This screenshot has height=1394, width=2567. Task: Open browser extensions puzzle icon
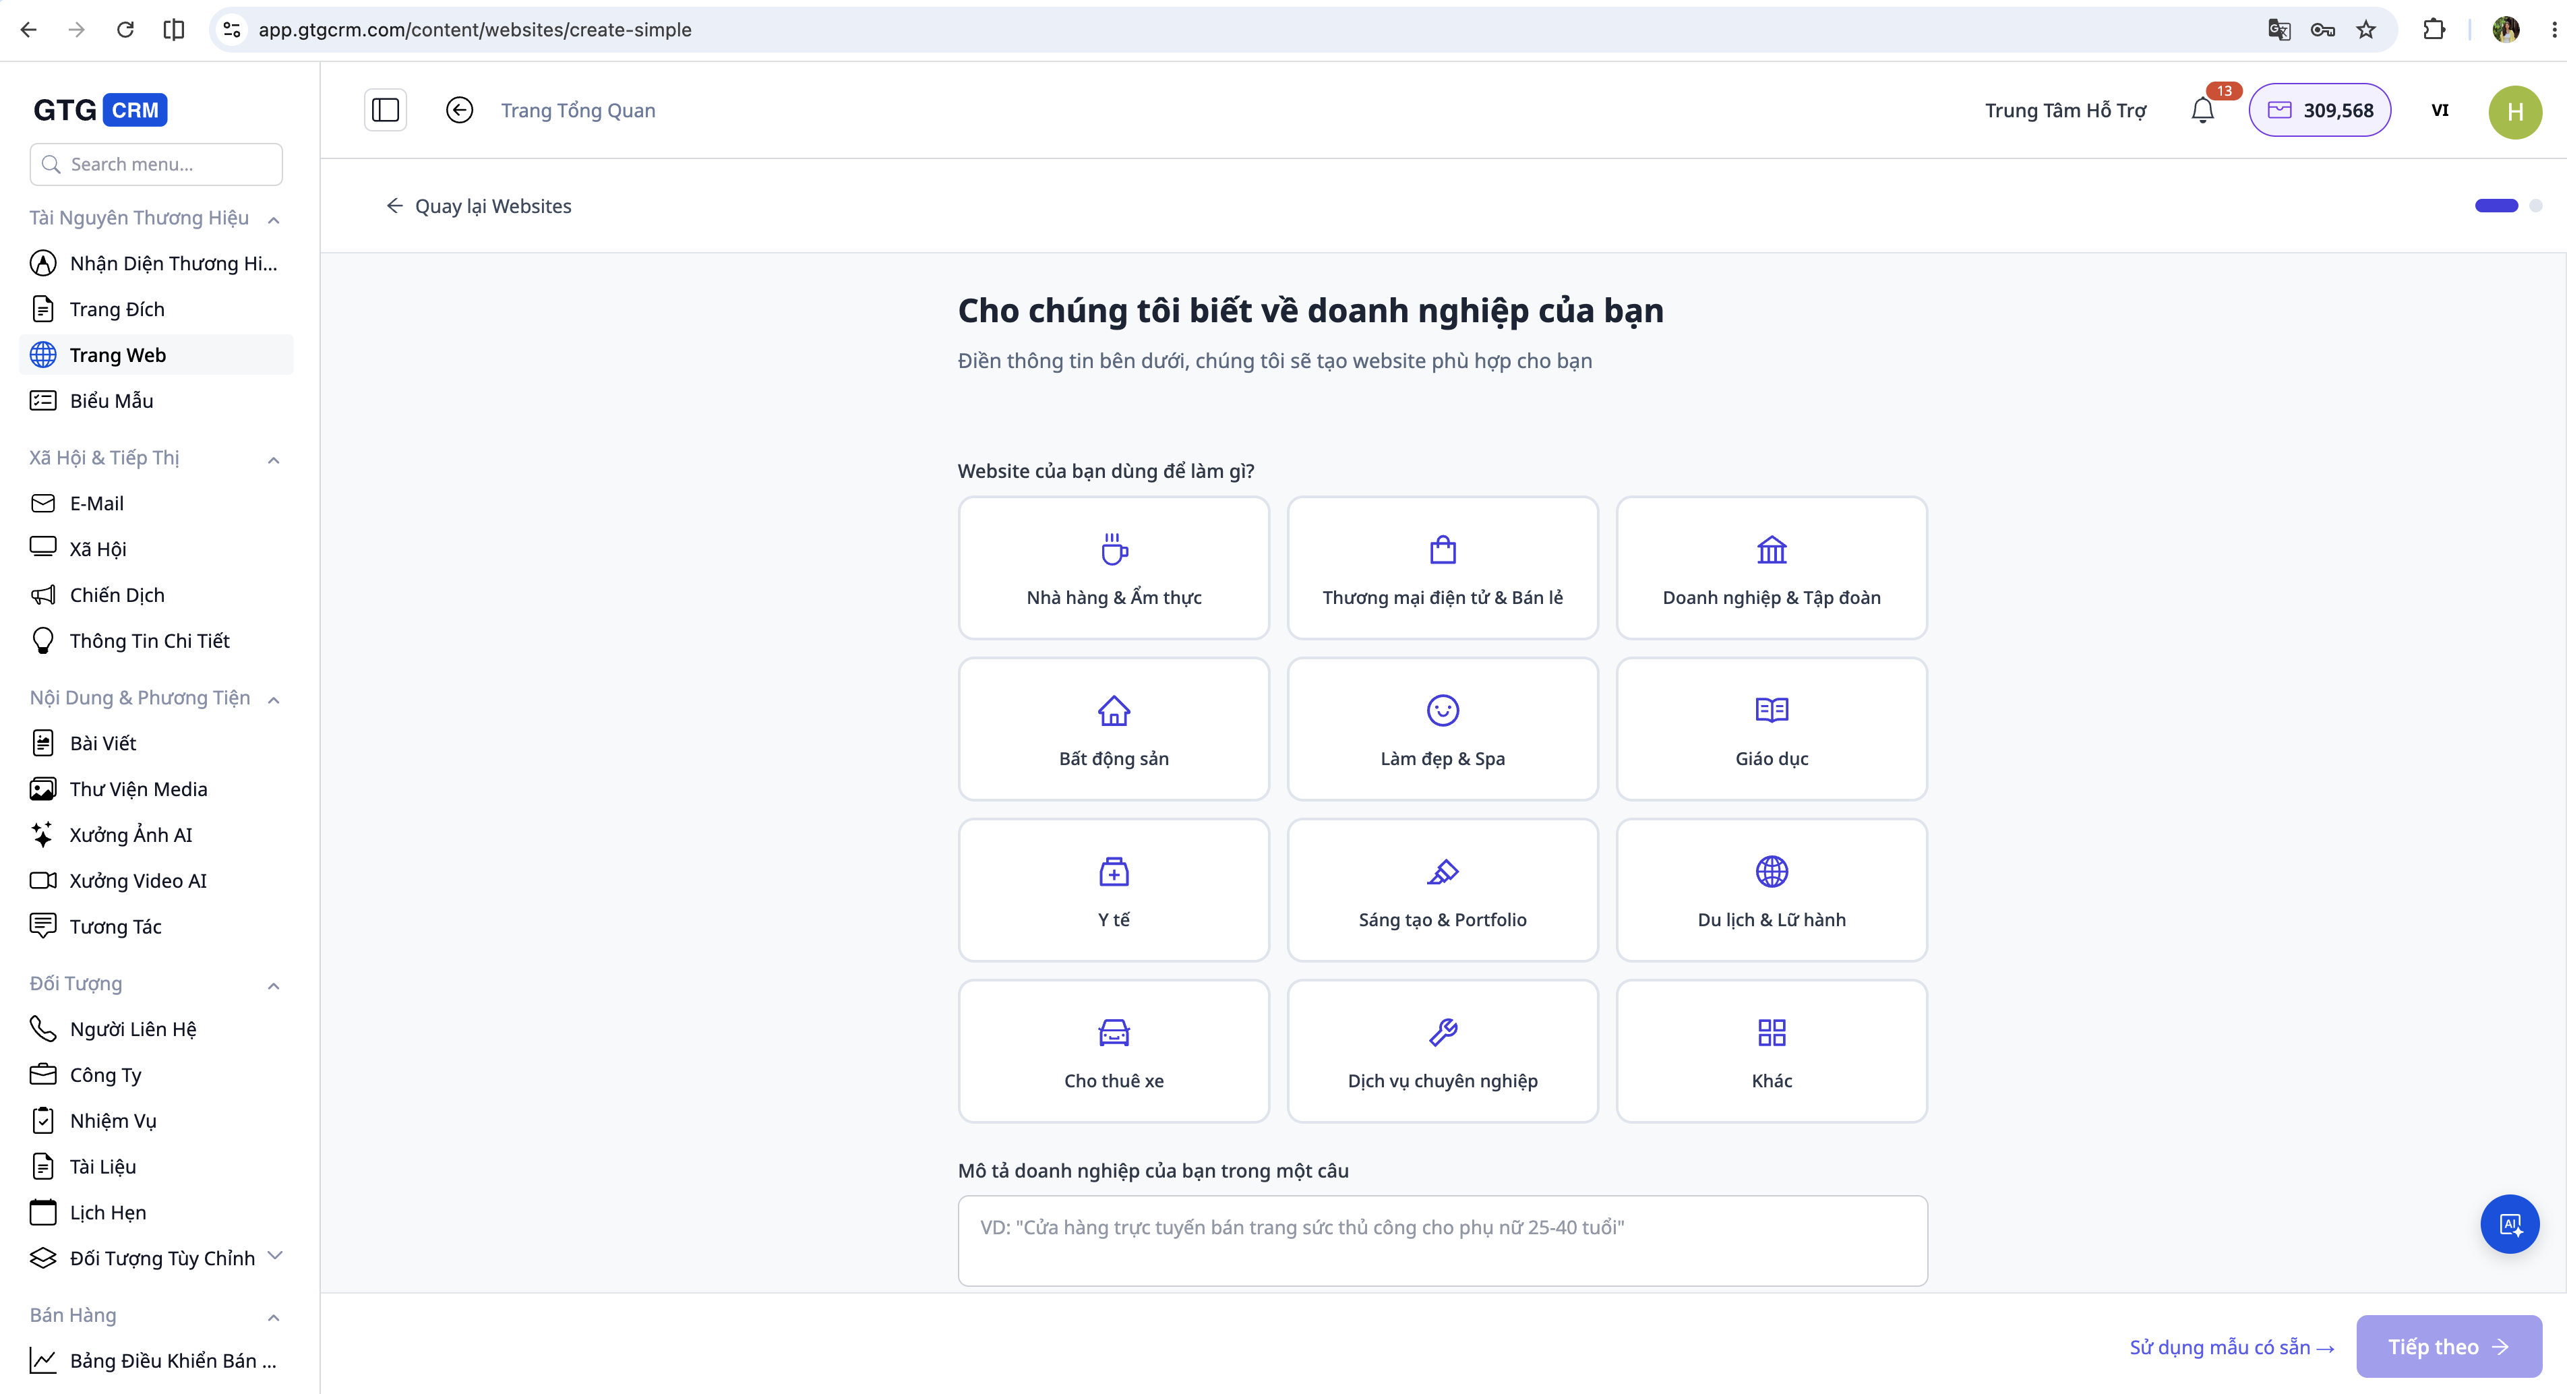click(x=2434, y=30)
